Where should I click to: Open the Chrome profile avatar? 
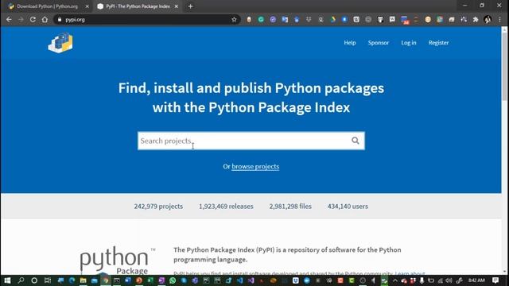click(x=488, y=19)
